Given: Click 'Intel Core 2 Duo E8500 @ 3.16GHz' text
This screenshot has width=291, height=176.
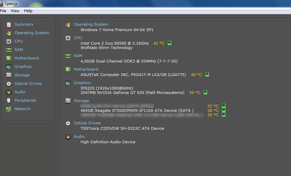Looking at the screenshot, I should [114, 43].
